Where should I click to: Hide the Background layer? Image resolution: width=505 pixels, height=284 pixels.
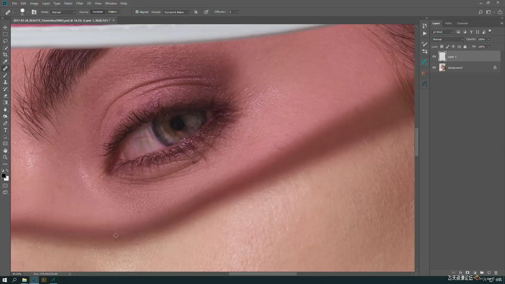(x=434, y=68)
